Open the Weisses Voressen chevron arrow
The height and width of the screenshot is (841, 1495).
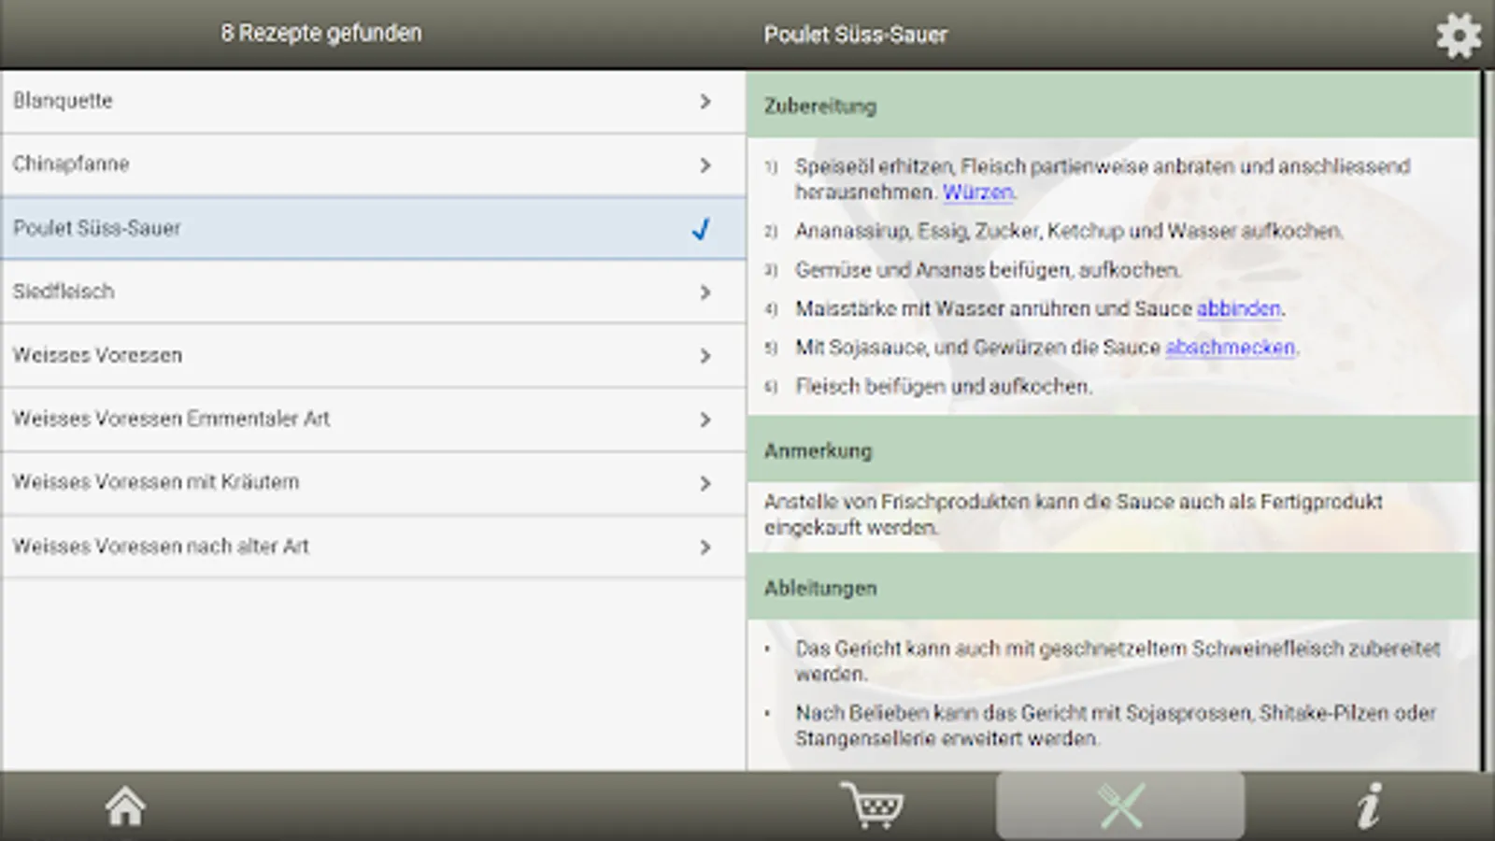[705, 356]
